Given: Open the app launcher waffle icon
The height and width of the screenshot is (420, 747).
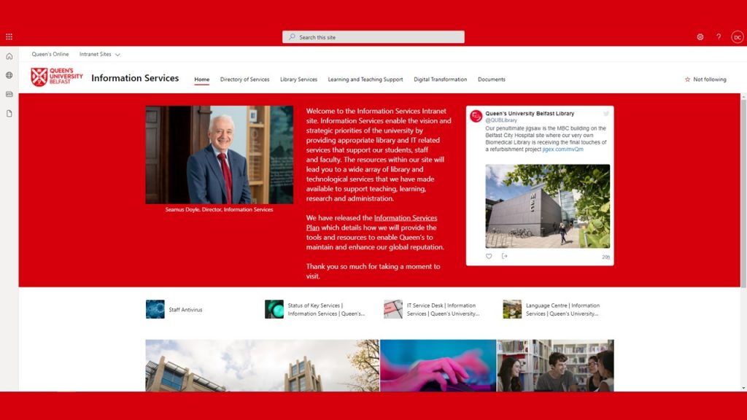Looking at the screenshot, I should [x=9, y=36].
